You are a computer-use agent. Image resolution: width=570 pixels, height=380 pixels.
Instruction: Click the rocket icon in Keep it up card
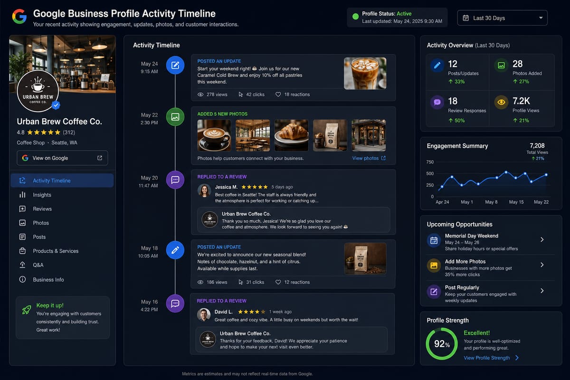click(x=27, y=310)
